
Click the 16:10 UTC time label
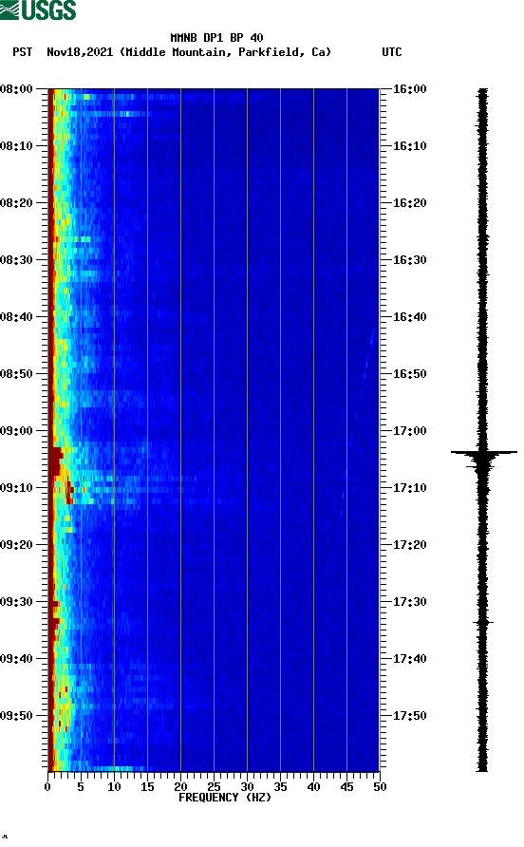click(x=410, y=146)
